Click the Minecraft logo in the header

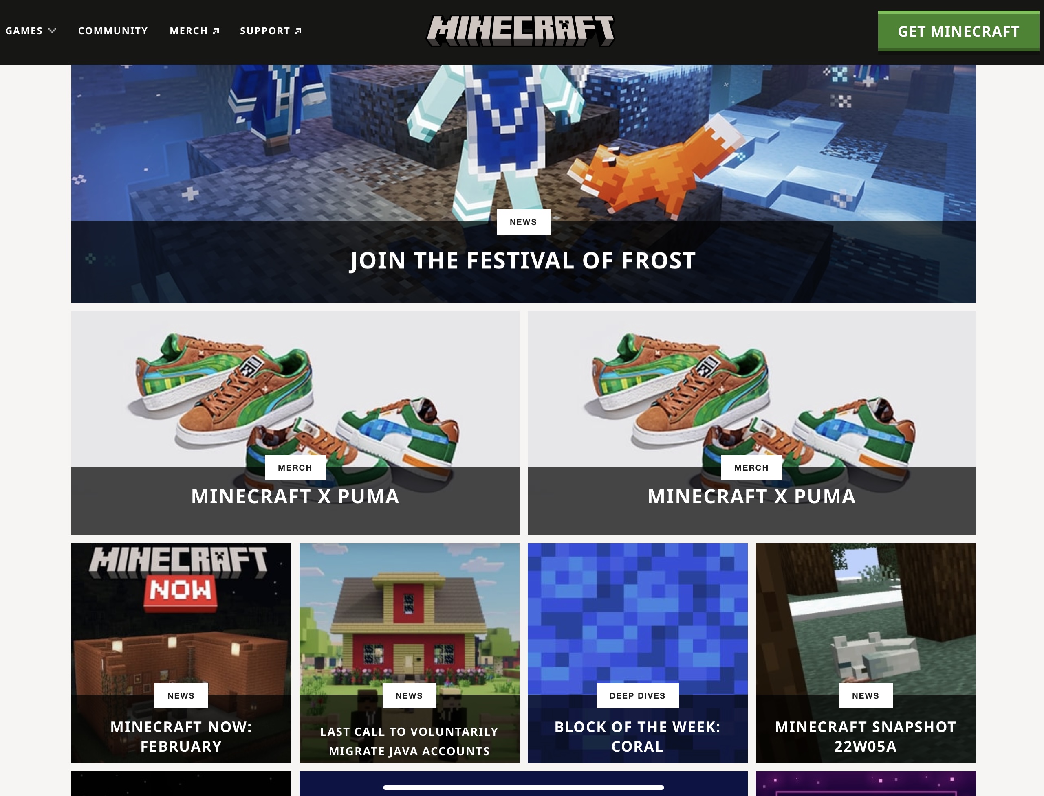[x=521, y=31]
